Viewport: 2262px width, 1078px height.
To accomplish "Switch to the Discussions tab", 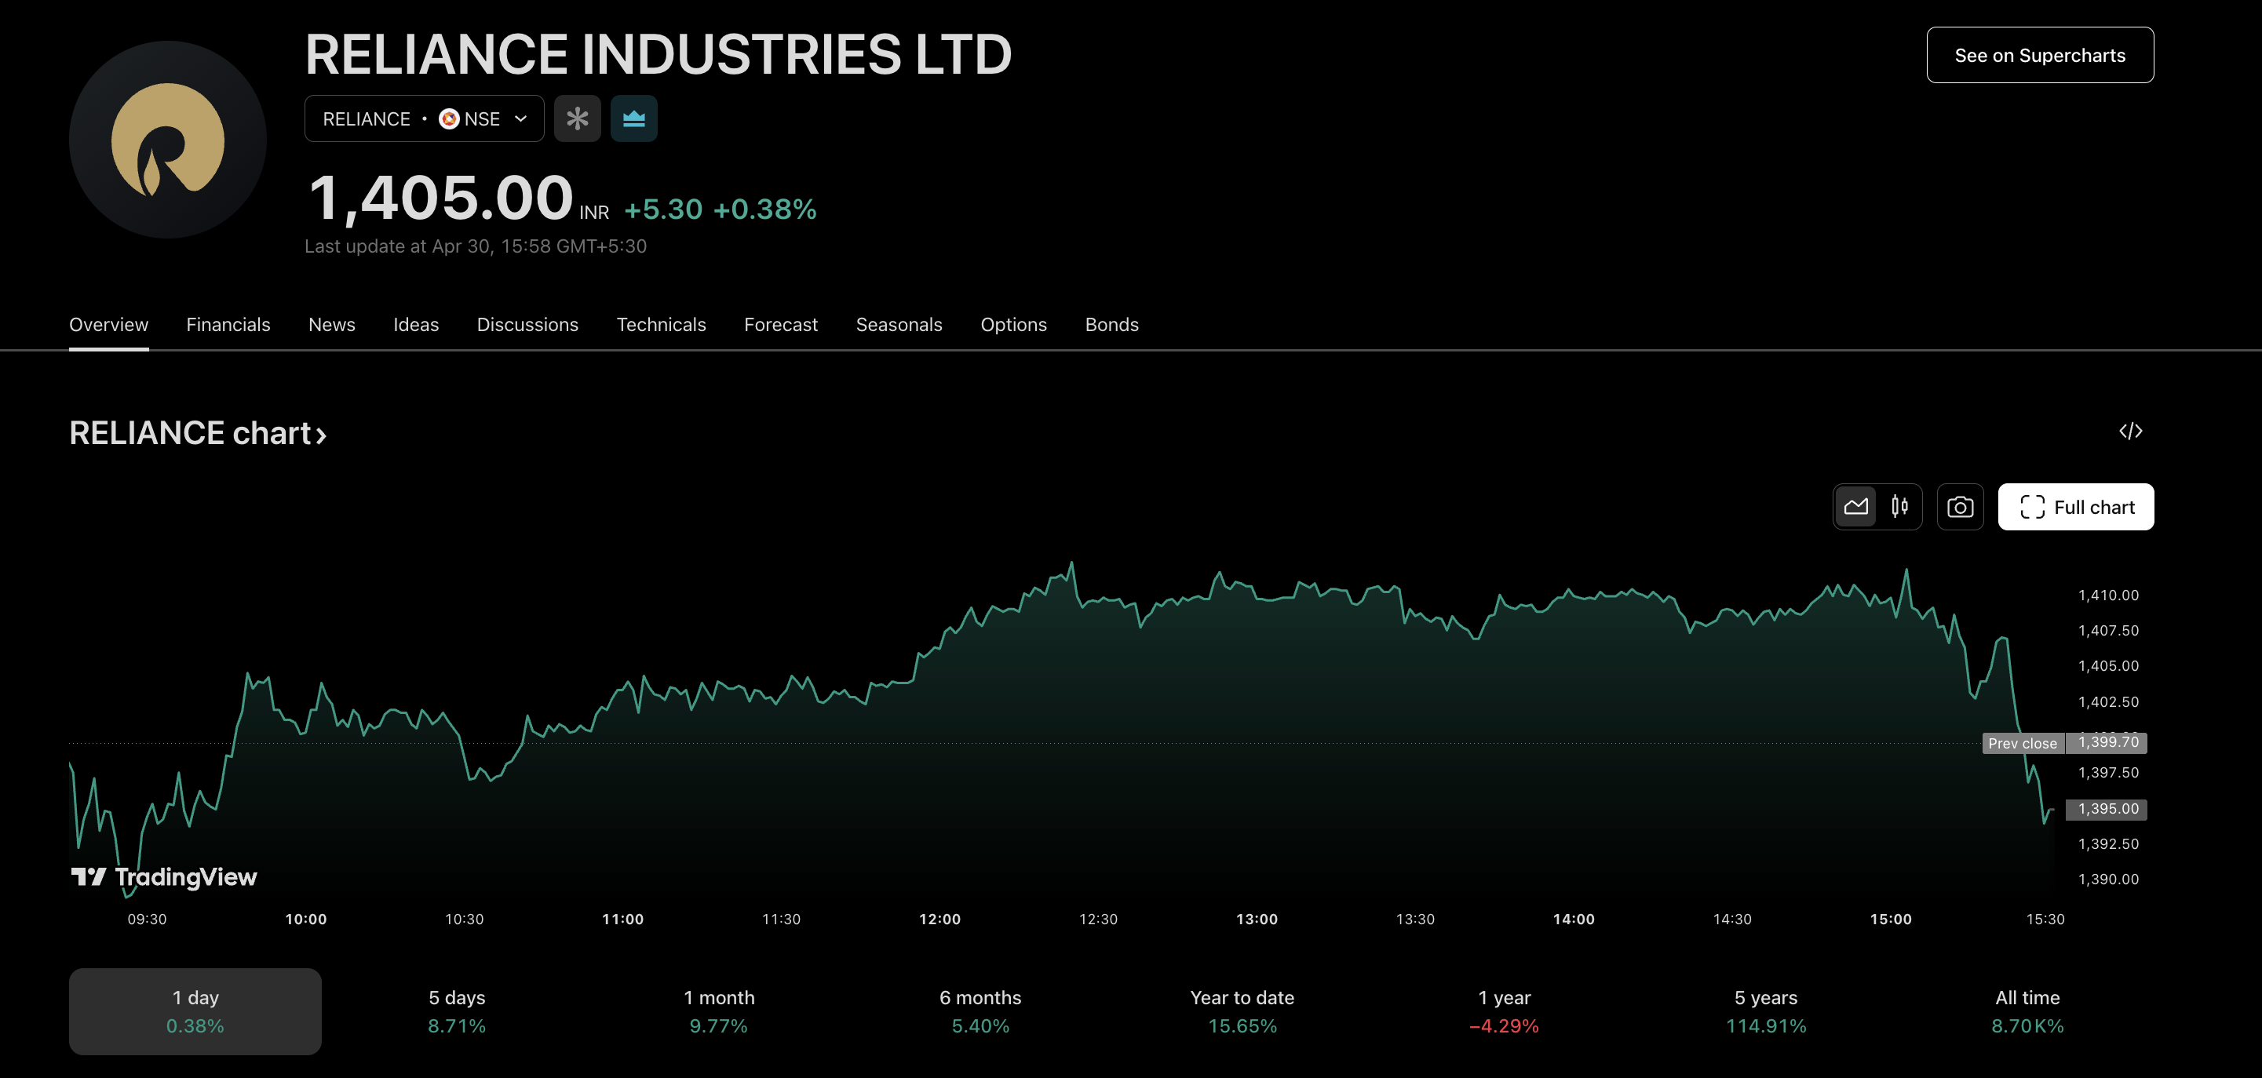I will click(x=527, y=325).
